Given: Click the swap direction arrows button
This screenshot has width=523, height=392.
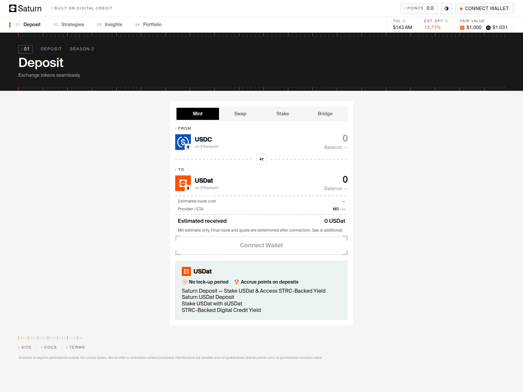Looking at the screenshot, I should click(261, 159).
